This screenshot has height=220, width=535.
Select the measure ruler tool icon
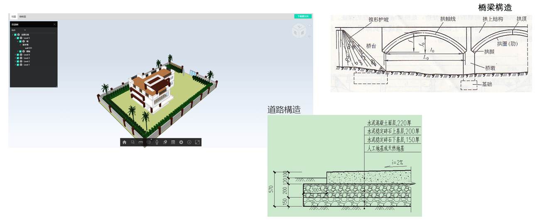140,142
